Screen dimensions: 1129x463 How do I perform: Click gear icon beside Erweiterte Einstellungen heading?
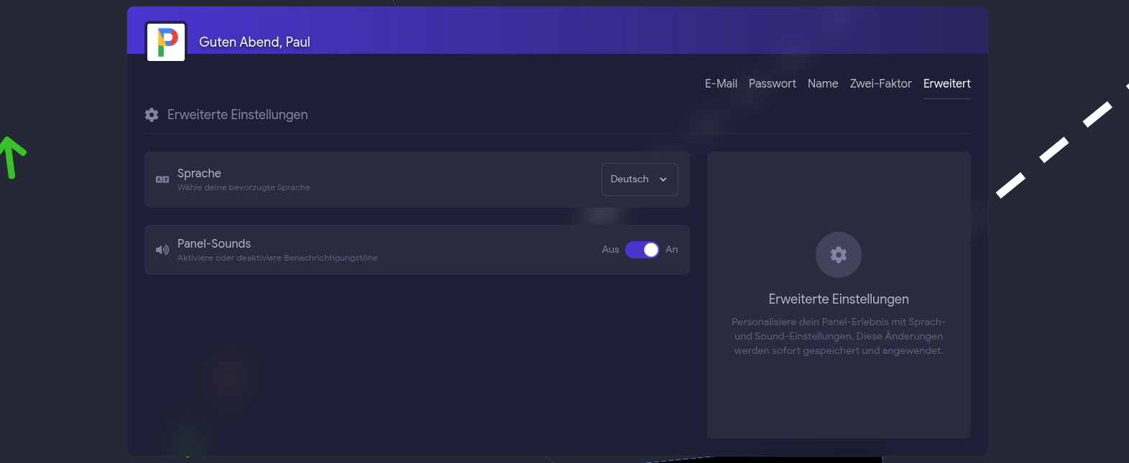tap(152, 115)
